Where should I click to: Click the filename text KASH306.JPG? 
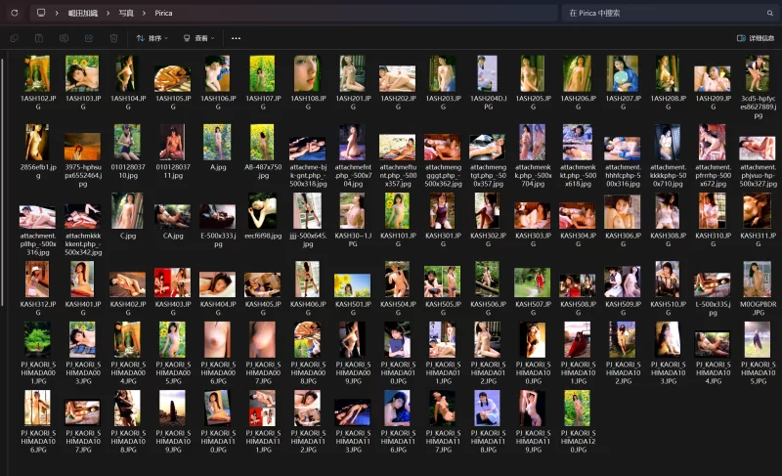(623, 239)
